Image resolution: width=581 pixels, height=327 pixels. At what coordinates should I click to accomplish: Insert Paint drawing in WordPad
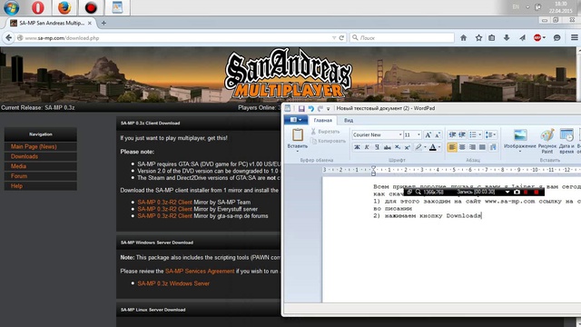(x=547, y=141)
